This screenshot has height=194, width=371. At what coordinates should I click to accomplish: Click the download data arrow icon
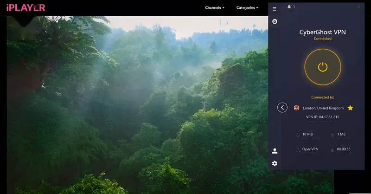(x=298, y=135)
